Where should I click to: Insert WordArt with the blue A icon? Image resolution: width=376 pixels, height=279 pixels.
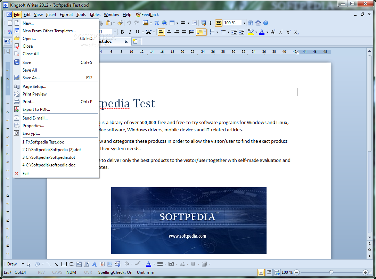pyautogui.click(x=95, y=264)
